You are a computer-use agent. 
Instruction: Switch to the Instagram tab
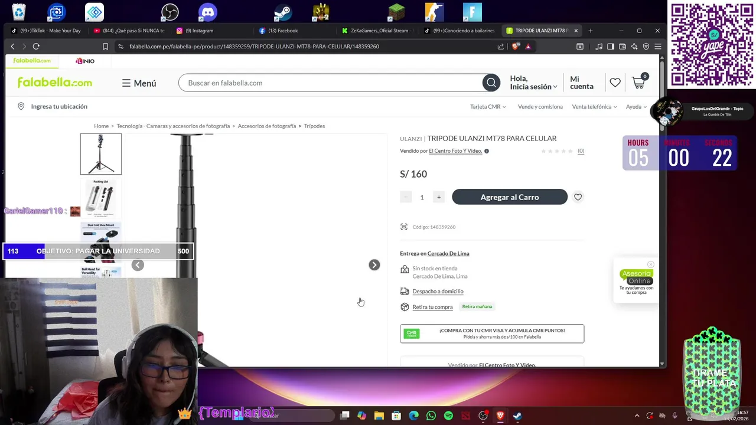point(211,31)
